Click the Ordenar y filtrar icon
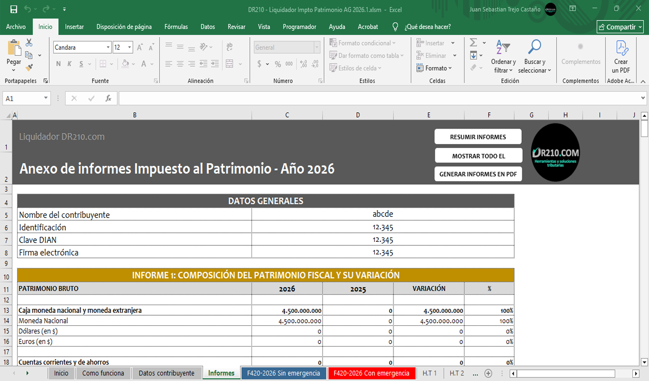 (x=503, y=48)
